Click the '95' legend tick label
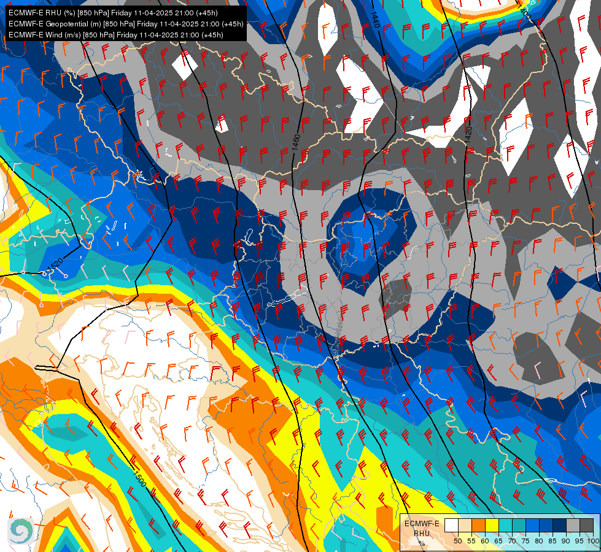 coord(579,541)
